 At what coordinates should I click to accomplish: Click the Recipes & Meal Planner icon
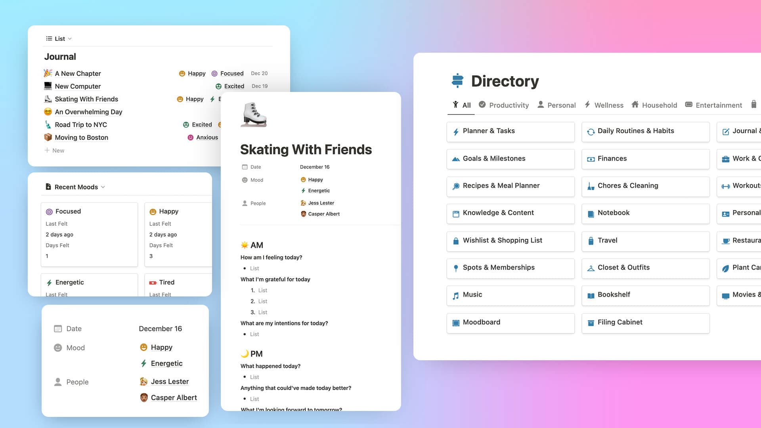coord(456,185)
